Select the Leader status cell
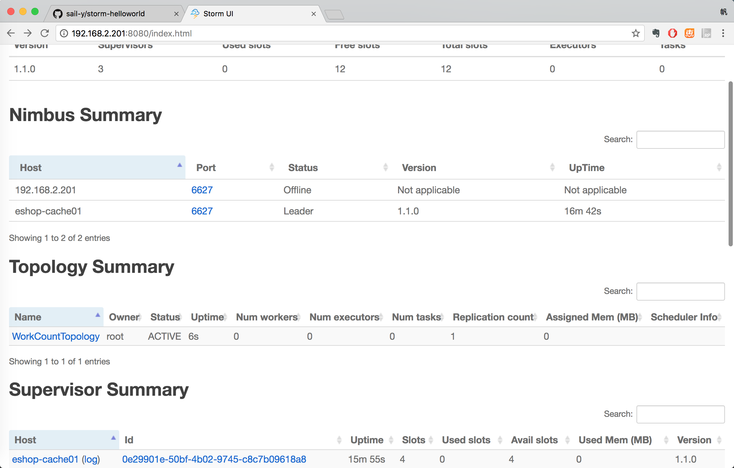The width and height of the screenshot is (734, 468). coord(298,211)
